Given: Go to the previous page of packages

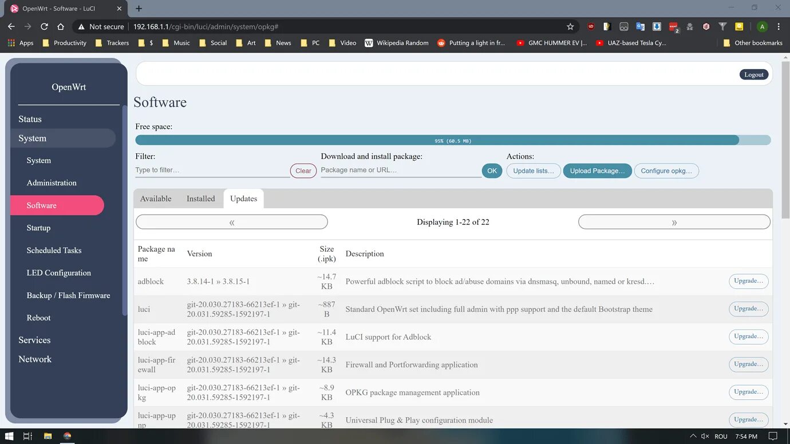Looking at the screenshot, I should click(232, 222).
